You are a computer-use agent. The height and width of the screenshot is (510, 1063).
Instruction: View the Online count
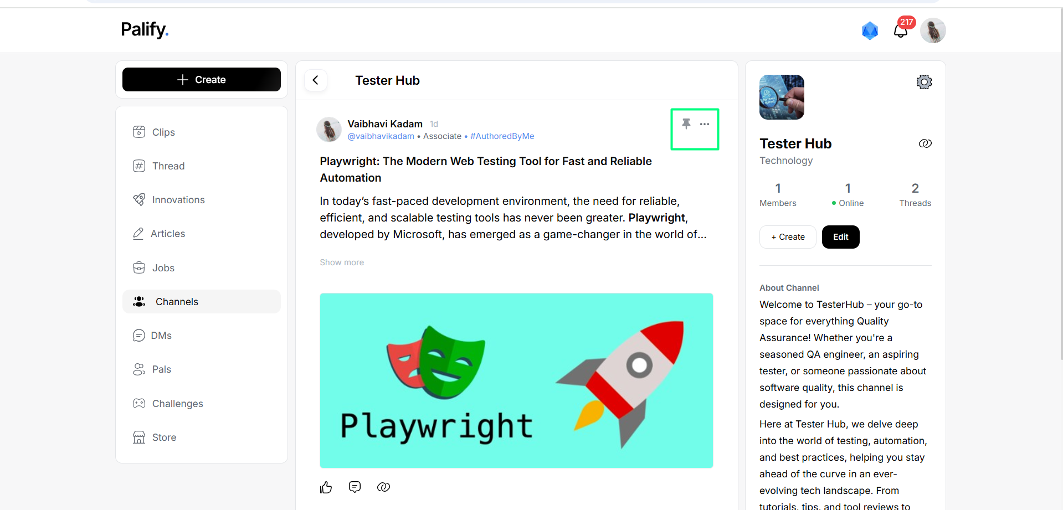pyautogui.click(x=848, y=195)
